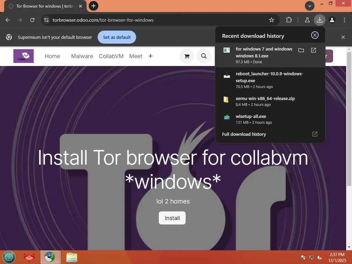The height and width of the screenshot is (264, 352).
Task: Open Full download history link
Action: (x=244, y=134)
